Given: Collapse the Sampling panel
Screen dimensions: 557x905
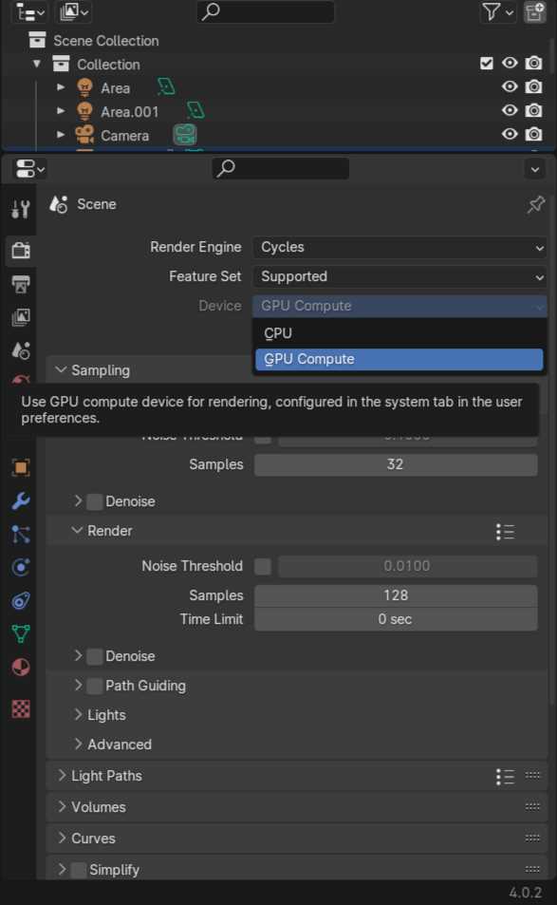Looking at the screenshot, I should tap(61, 369).
